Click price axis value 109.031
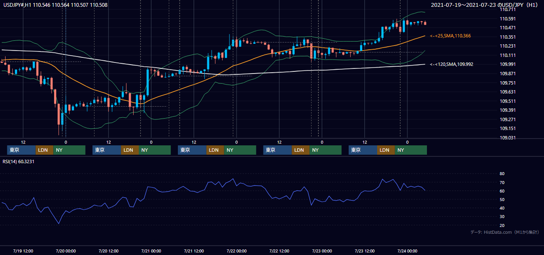This screenshot has width=544, height=255. click(507, 138)
